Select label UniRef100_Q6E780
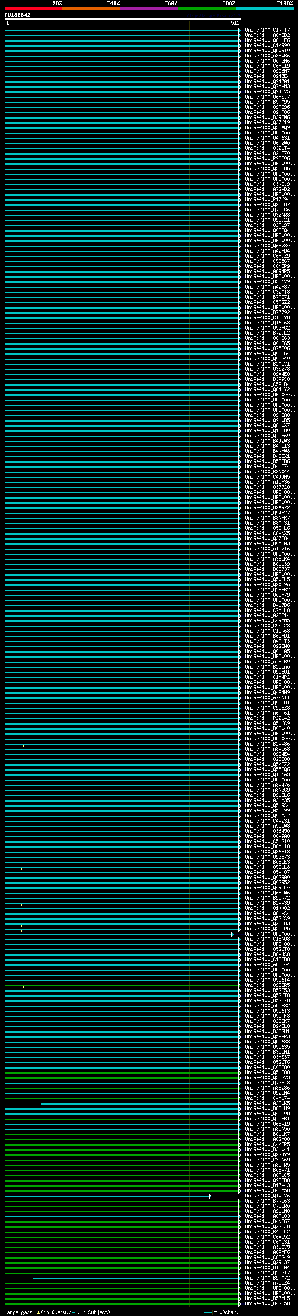 267,246
